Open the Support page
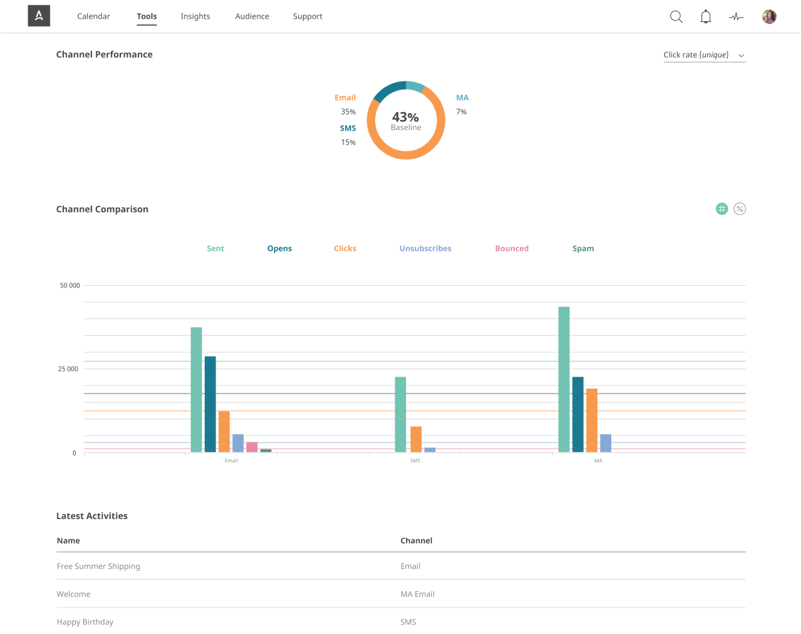The width and height of the screenshot is (801, 634). click(x=308, y=16)
